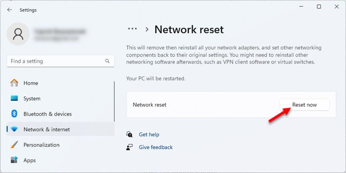Click the back arrow in the title bar
The height and width of the screenshot is (173, 346).
[10, 10]
